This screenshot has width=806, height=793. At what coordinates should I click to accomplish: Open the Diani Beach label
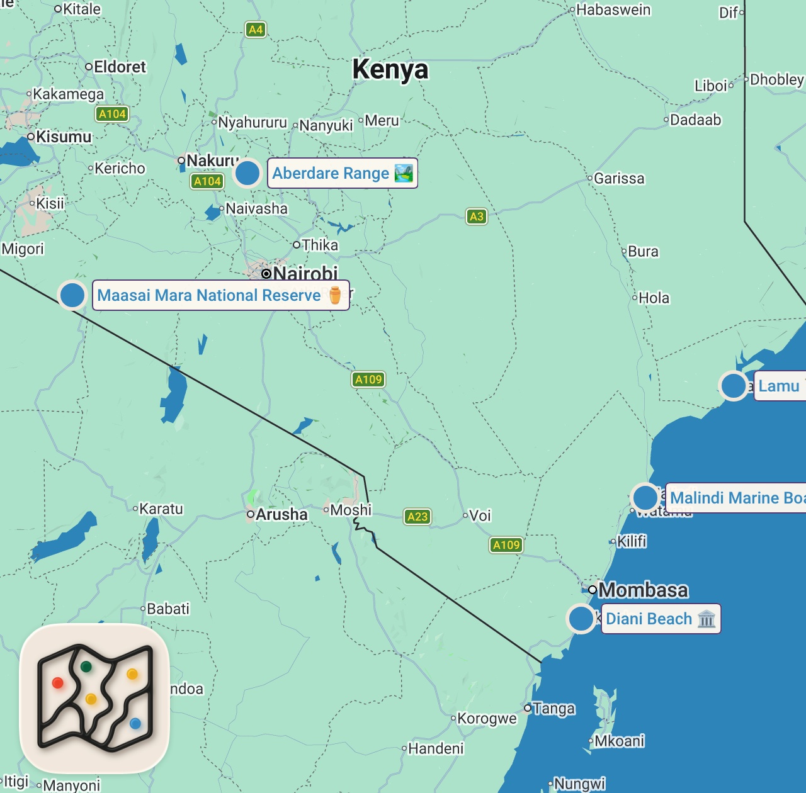pyautogui.click(x=661, y=619)
